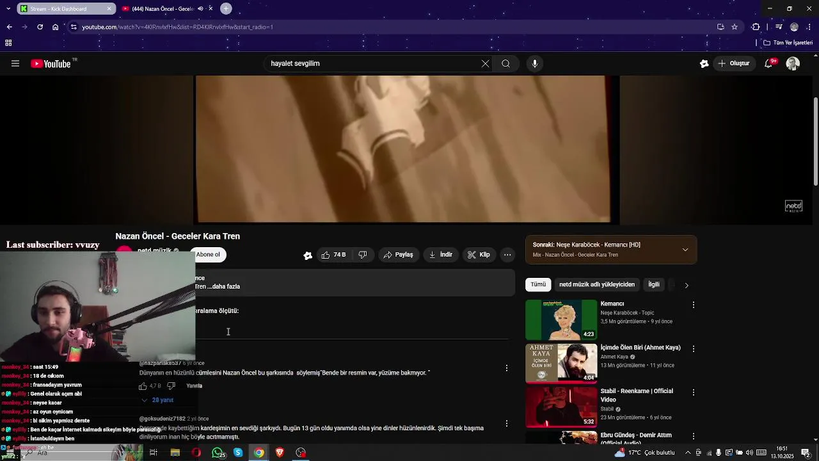
Task: Select the Nazan Öncel YouTube tab
Action: (168, 9)
